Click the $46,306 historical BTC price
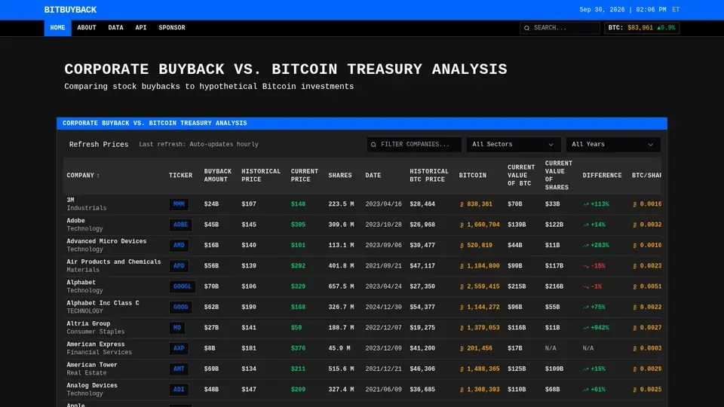This screenshot has width=724, height=407. pos(422,369)
